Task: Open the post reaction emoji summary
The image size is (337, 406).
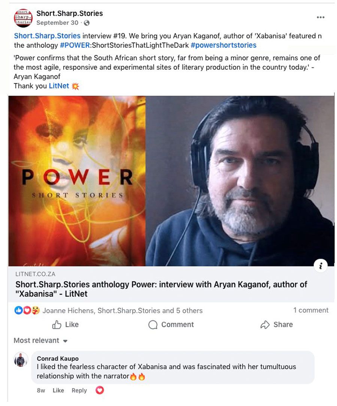Action: pos(27,310)
